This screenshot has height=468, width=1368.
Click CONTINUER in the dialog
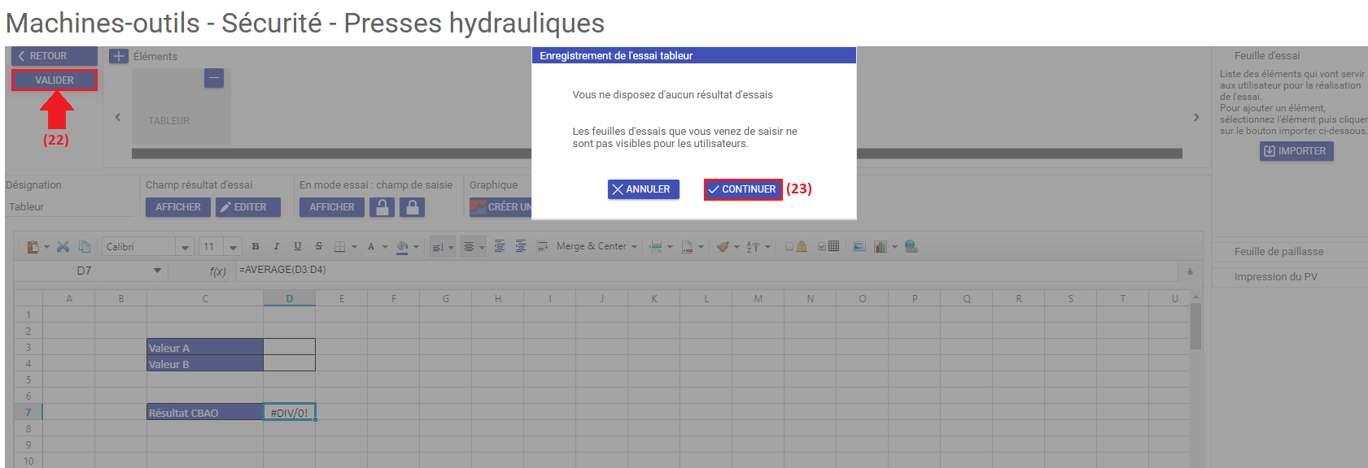743,189
